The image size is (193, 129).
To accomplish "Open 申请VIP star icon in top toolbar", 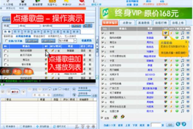I will click(67, 3).
